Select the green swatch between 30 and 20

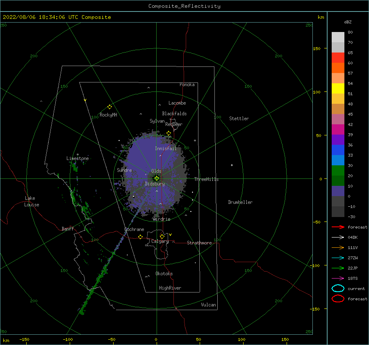[x=338, y=170]
